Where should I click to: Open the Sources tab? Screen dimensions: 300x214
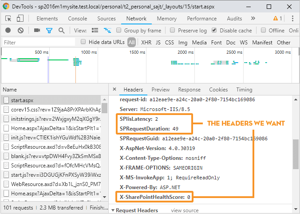pyautogui.click(x=107, y=19)
